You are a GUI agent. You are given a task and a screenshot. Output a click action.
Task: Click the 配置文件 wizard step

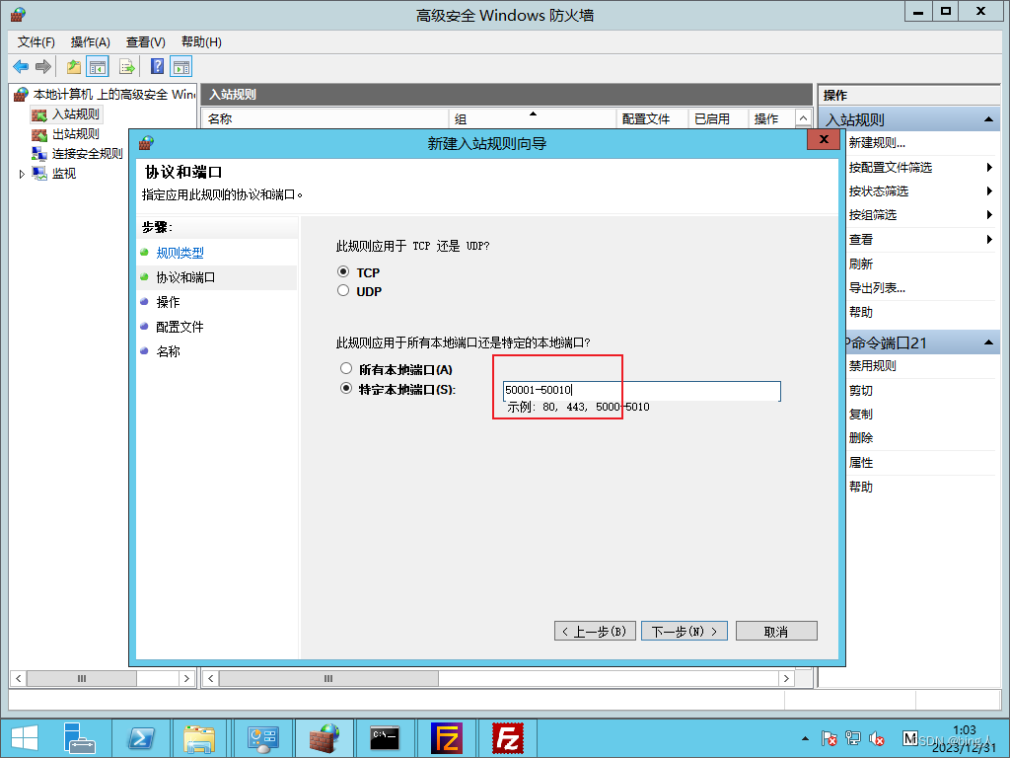[x=180, y=327]
